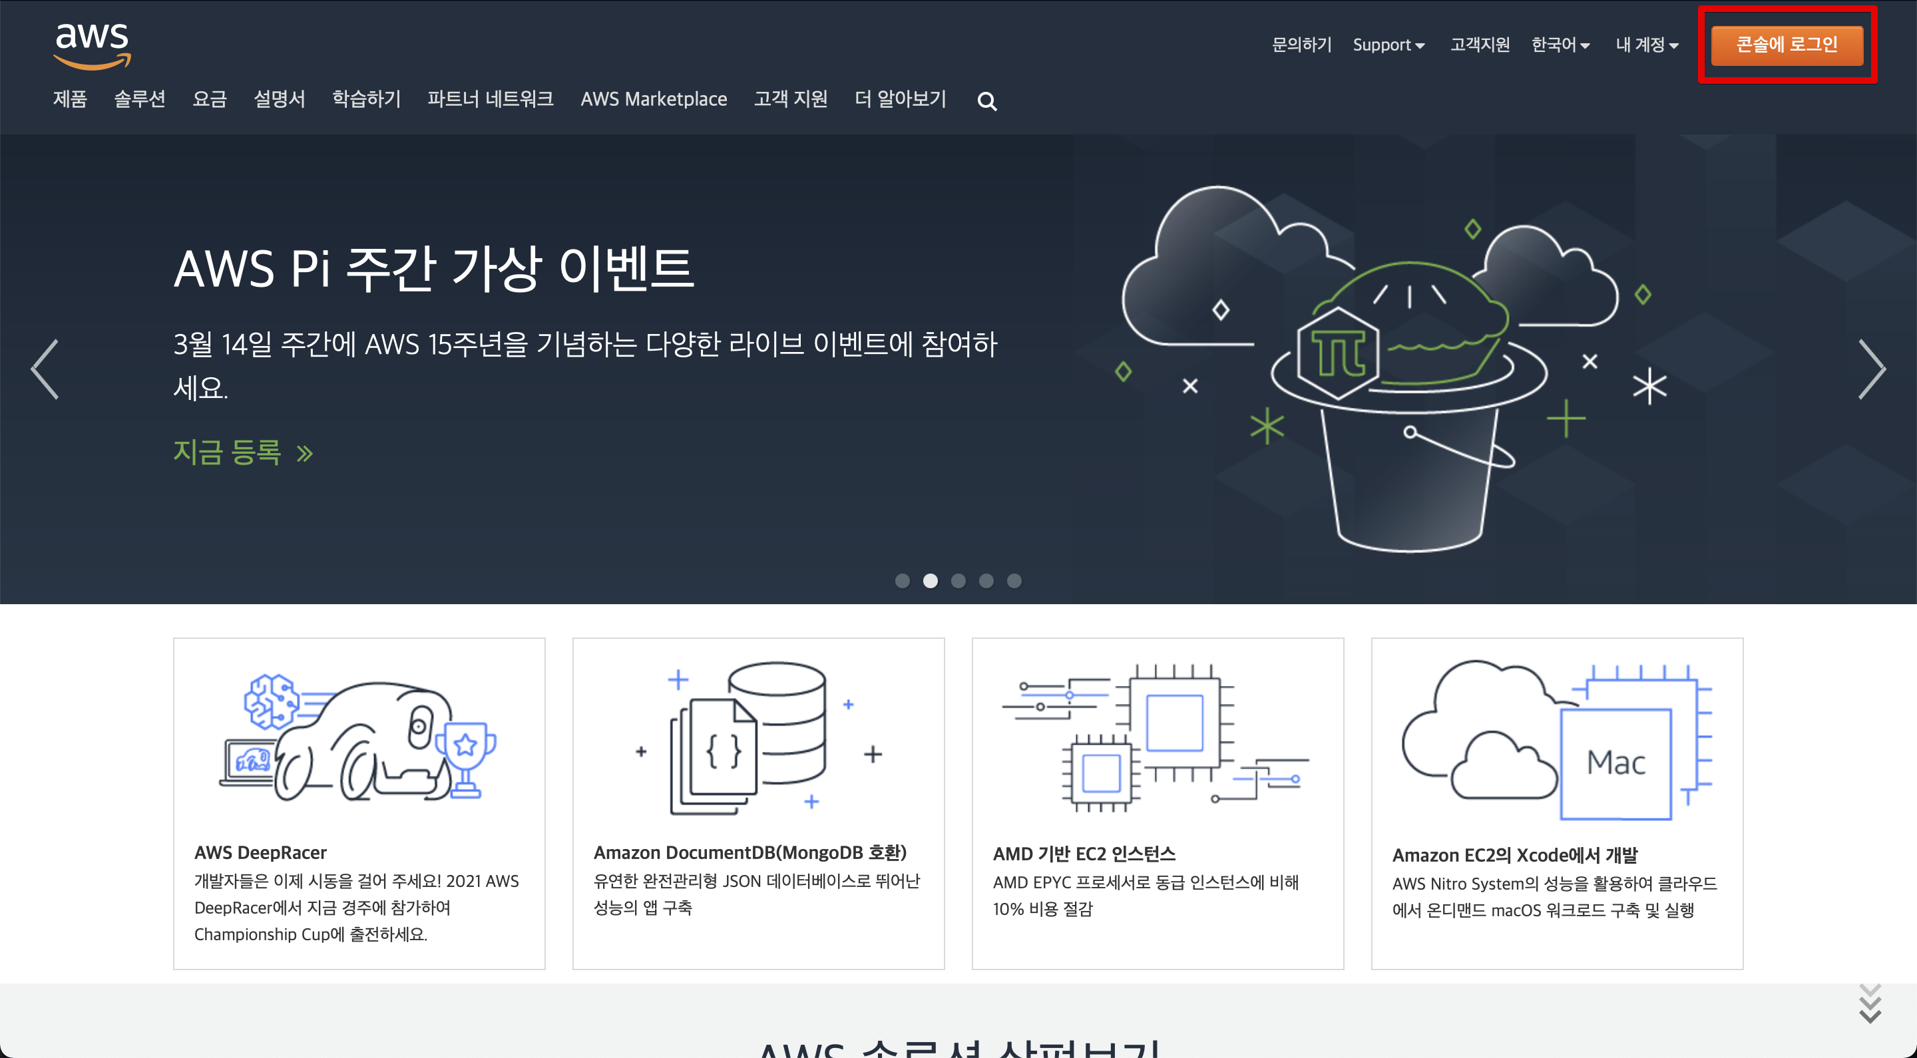Open the 한국어 language dropdown

pyautogui.click(x=1560, y=45)
